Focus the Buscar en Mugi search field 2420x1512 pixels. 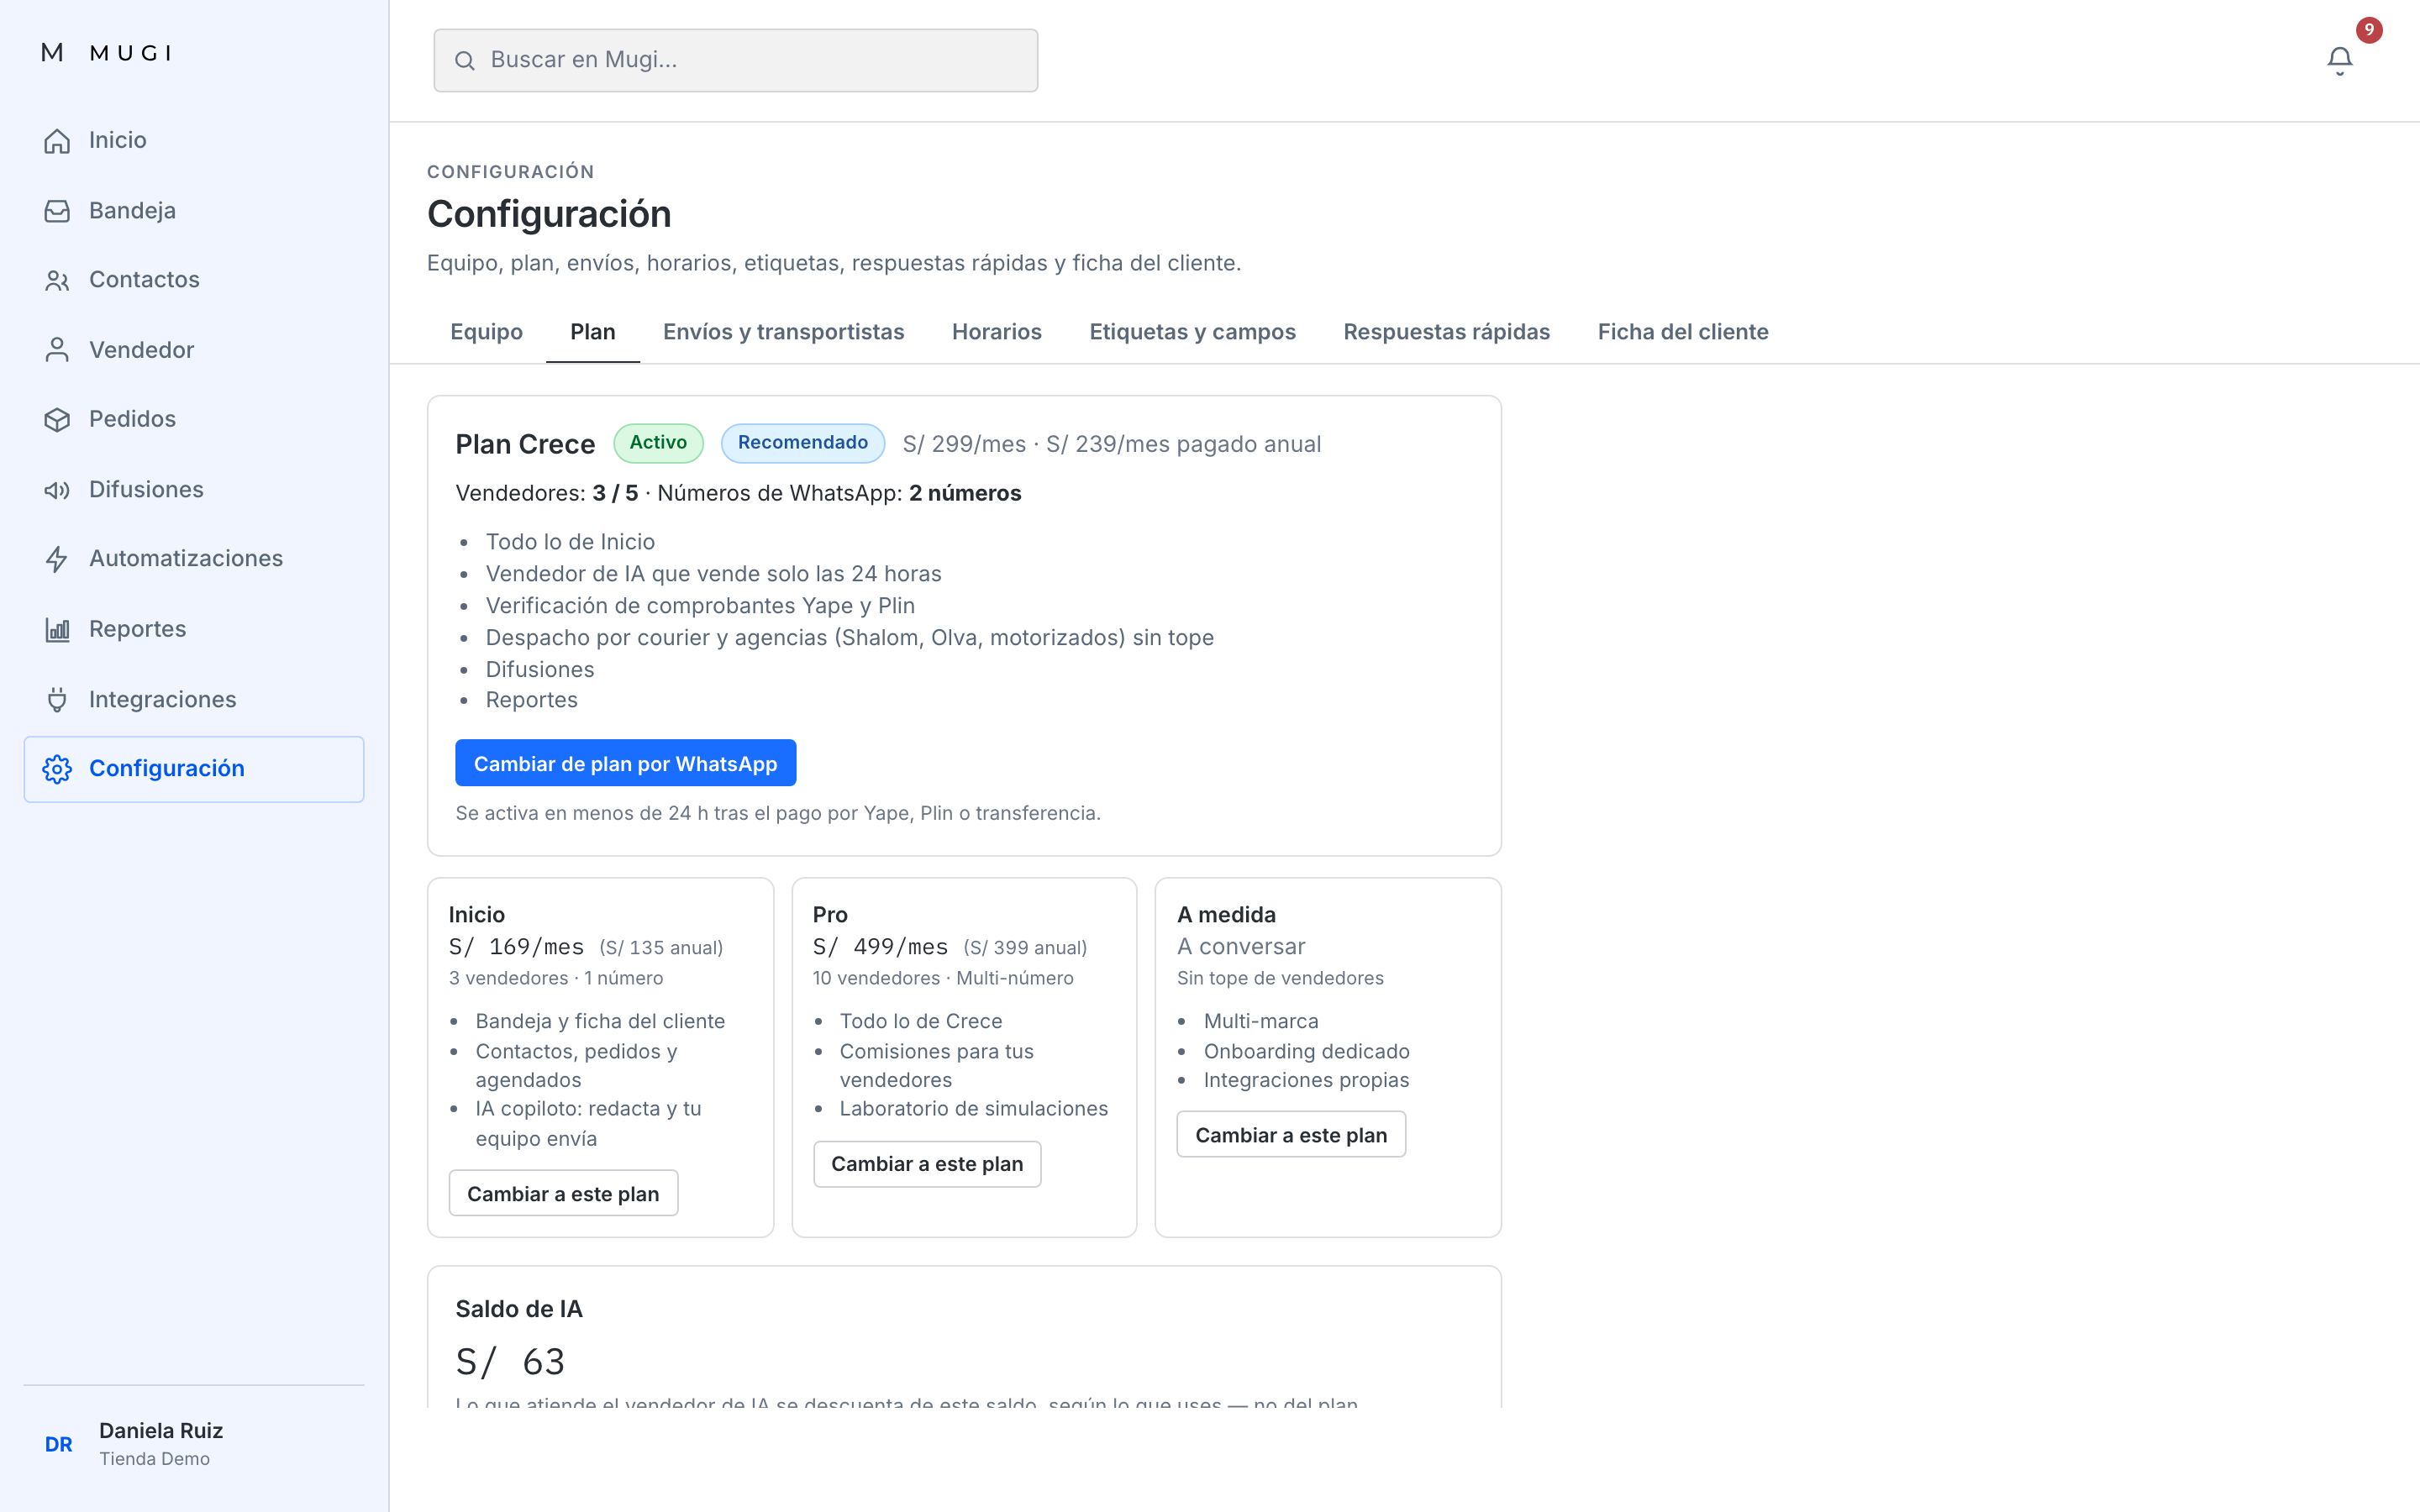point(735,60)
